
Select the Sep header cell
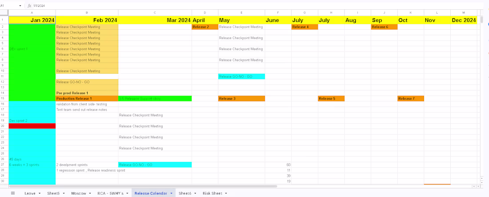click(x=384, y=20)
